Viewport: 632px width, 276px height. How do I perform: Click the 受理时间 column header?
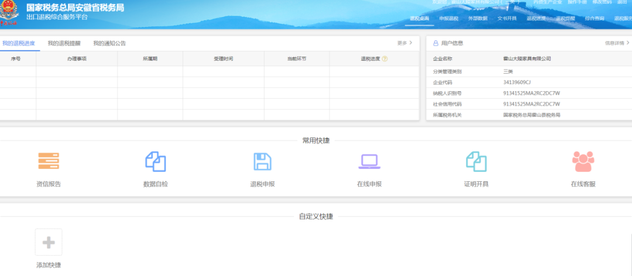pyautogui.click(x=224, y=59)
